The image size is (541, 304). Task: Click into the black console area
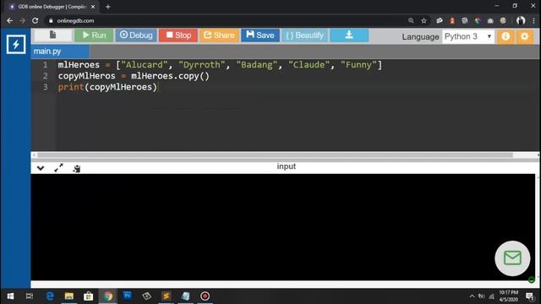[283, 227]
